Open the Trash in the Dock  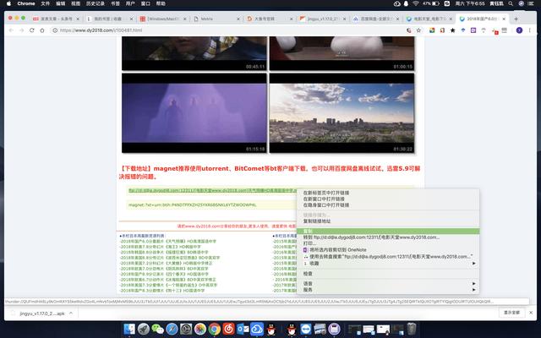tap(412, 329)
